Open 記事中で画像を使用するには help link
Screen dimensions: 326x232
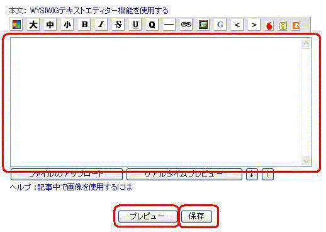[x=84, y=187]
